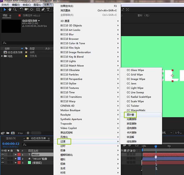The image size is (184, 175).
Task: Switch to the 渲染队列 tab
Action: coord(11,138)
